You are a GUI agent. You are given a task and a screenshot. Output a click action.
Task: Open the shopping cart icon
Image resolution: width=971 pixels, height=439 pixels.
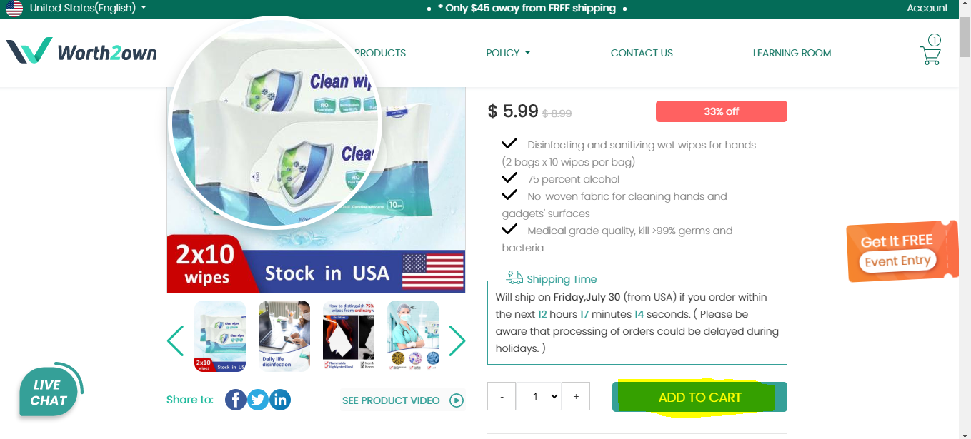931,50
